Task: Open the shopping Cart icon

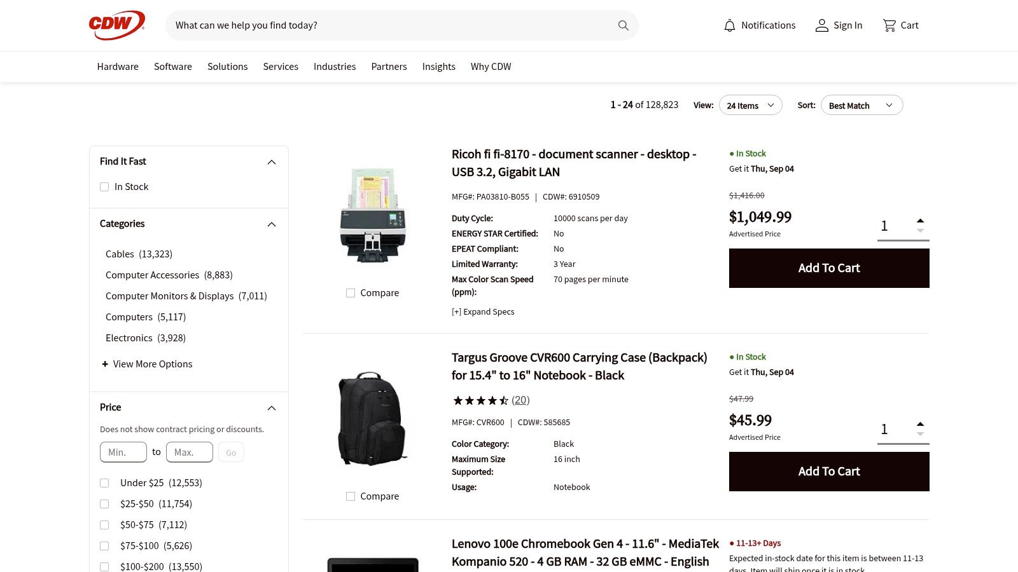Action: pos(890,25)
